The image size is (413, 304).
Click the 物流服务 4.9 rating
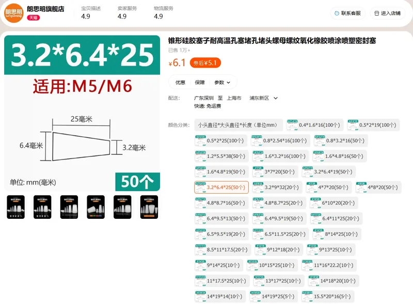[164, 12]
